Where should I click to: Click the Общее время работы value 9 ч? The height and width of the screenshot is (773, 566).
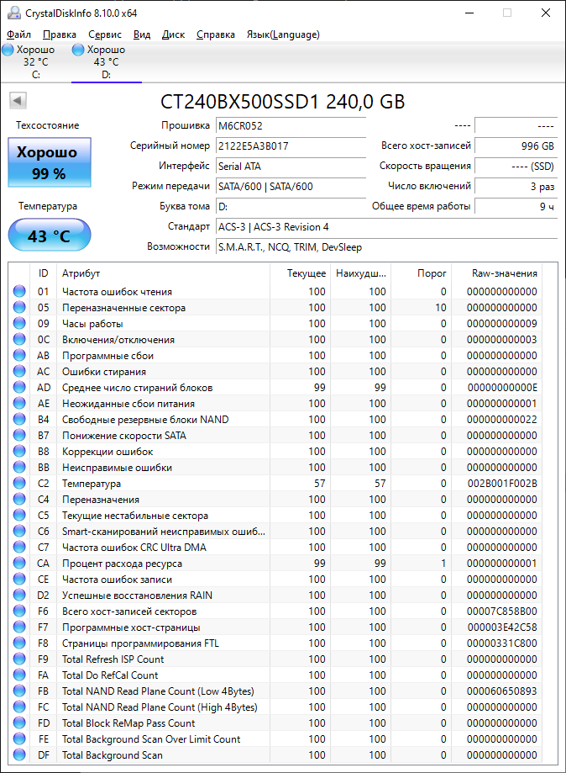click(516, 207)
